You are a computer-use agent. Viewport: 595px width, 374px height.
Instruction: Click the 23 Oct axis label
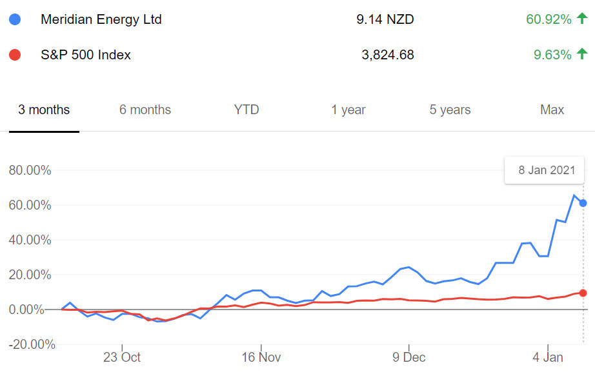pos(121,357)
